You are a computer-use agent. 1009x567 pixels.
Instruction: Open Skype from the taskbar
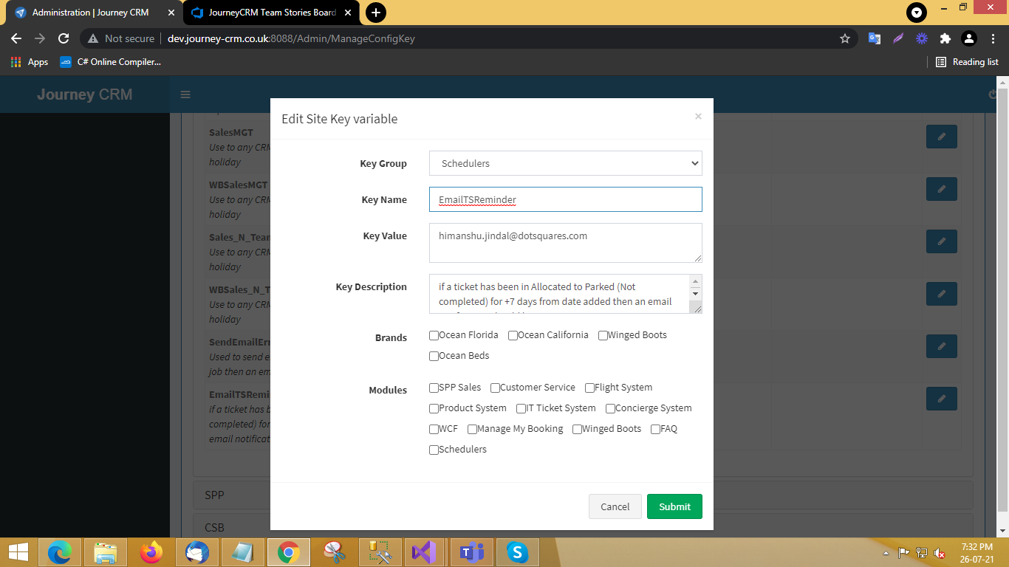coord(516,551)
